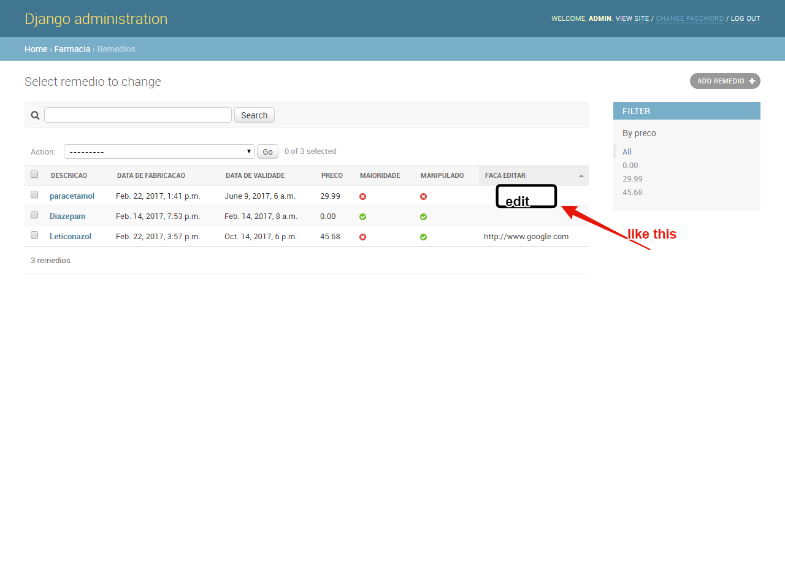Image resolution: width=785 pixels, height=563 pixels.
Task: Click 'June 9, 2017, 6 a.m.' cell
Action: 260,196
